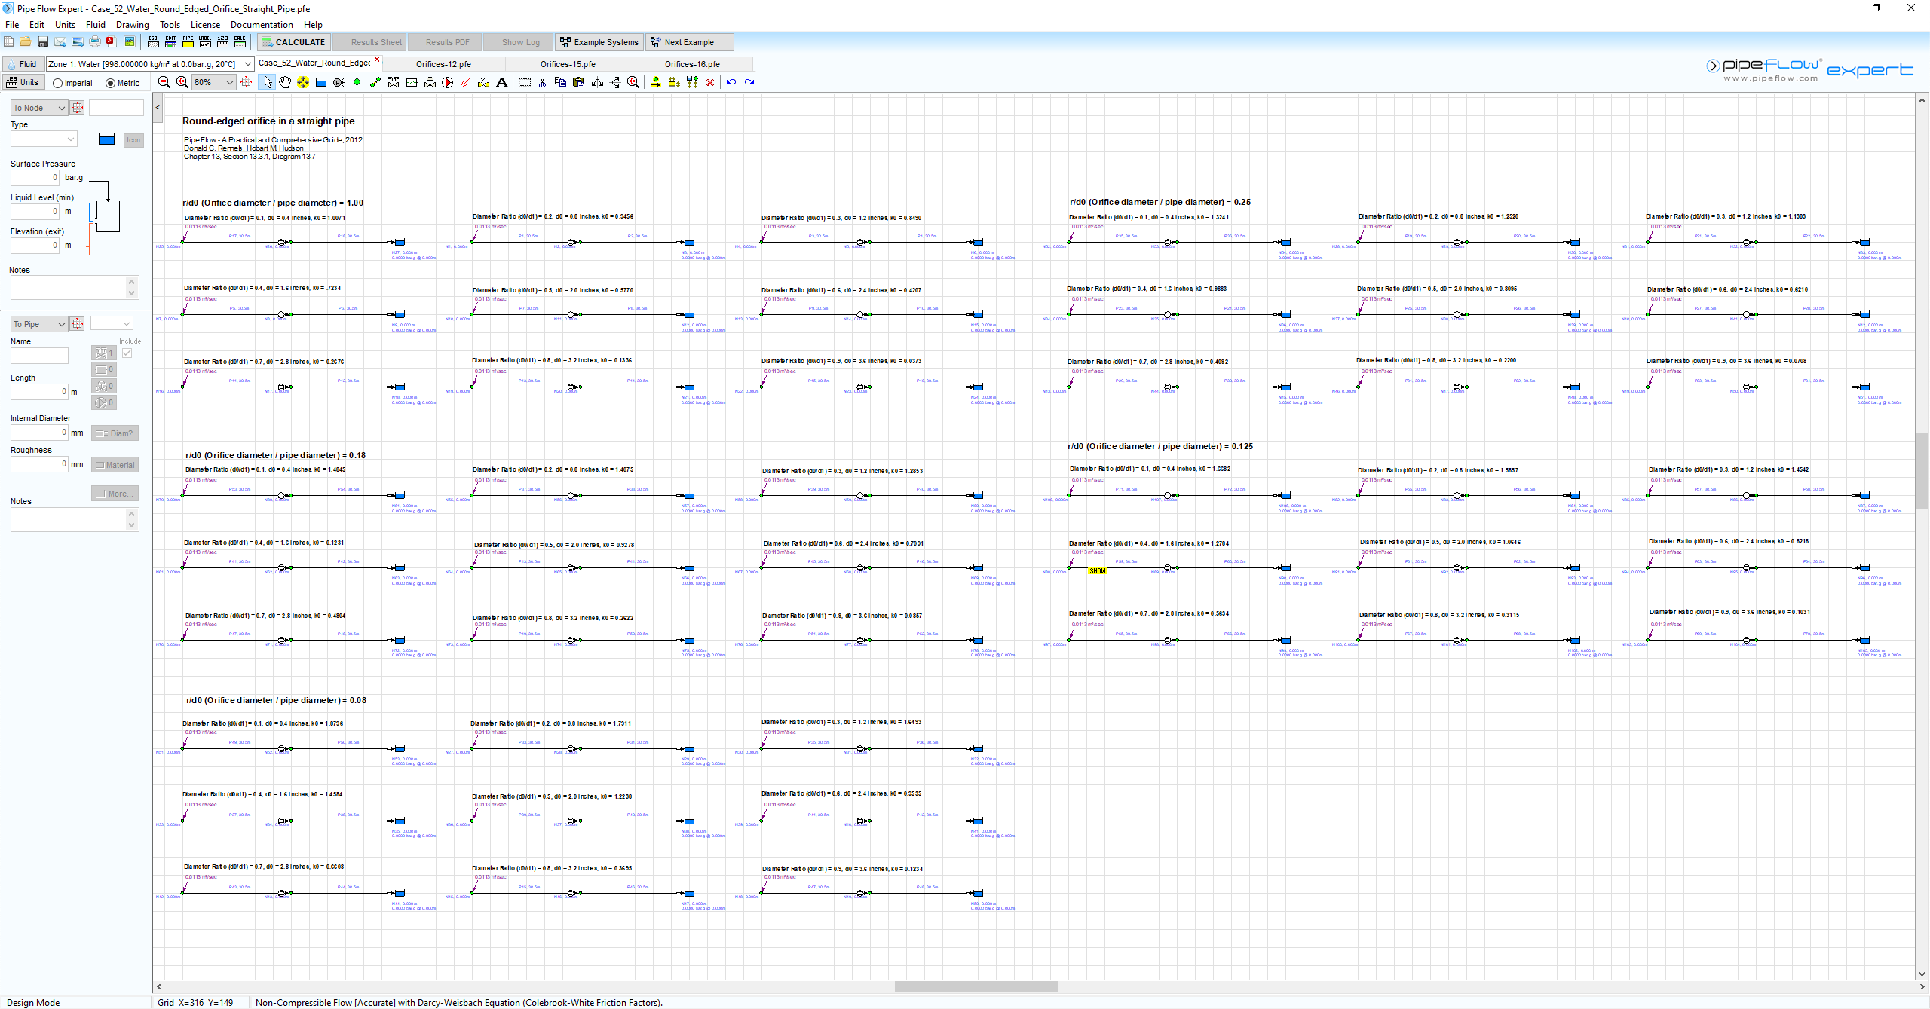The height and width of the screenshot is (1009, 1930).
Task: Select the Imperial units toggle
Action: point(60,81)
